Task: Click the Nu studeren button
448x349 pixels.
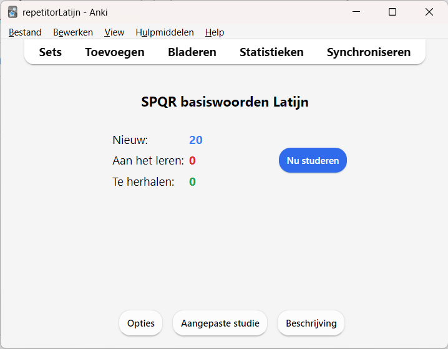Action: [313, 160]
